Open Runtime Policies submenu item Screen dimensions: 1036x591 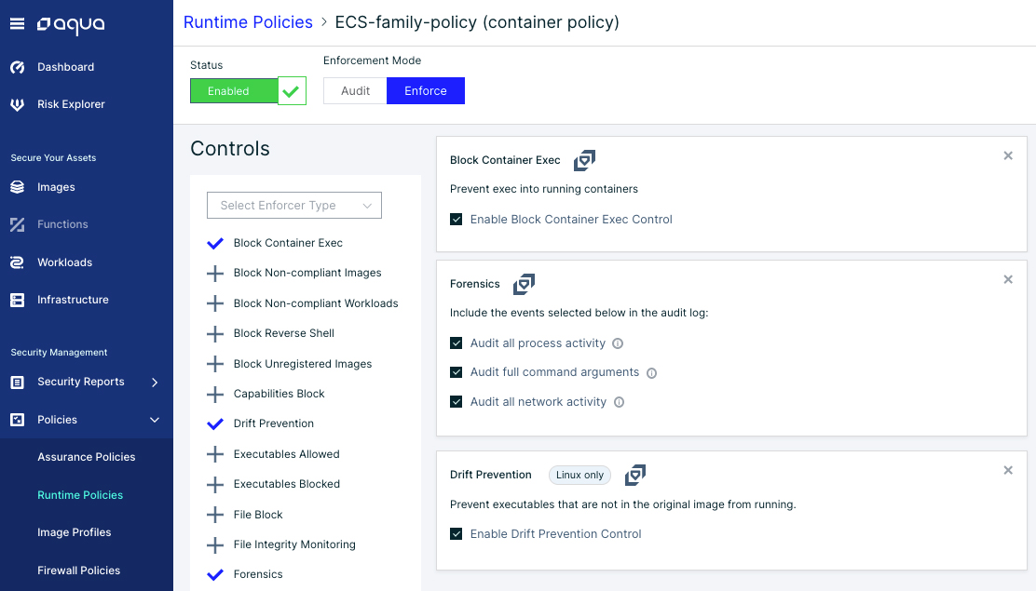point(80,495)
